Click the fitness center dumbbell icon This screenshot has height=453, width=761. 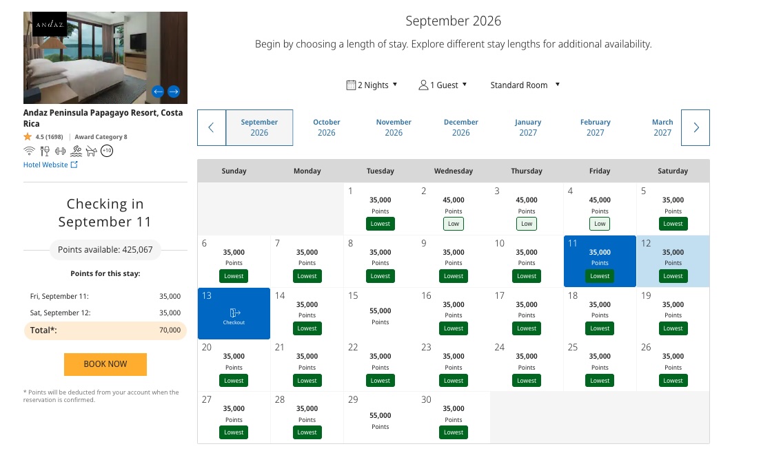tap(60, 151)
